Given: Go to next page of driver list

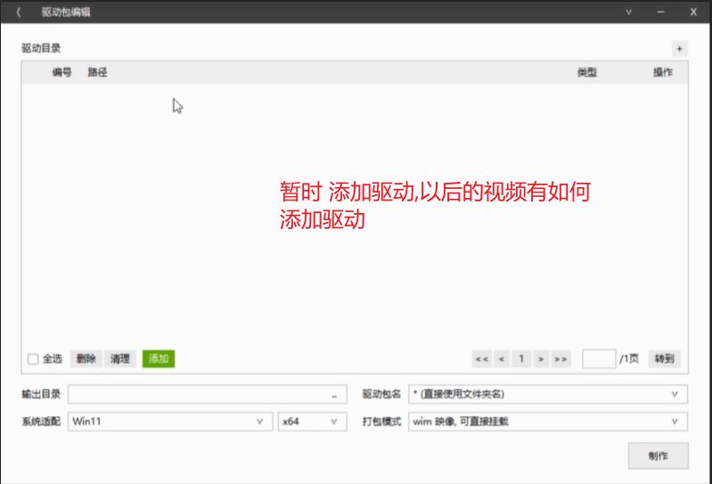Looking at the screenshot, I should point(540,359).
